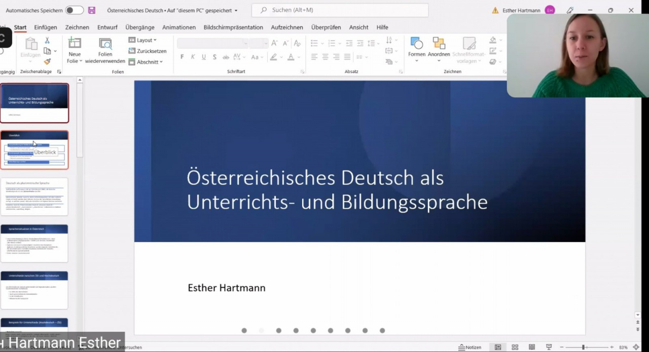Toggle normal view in status bar
The width and height of the screenshot is (649, 352).
point(498,347)
